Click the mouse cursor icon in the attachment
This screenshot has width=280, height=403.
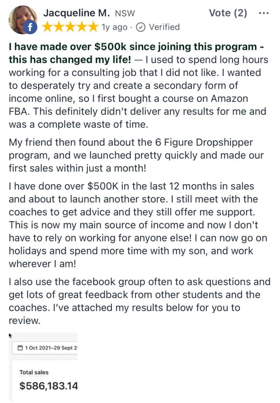tap(11, 335)
